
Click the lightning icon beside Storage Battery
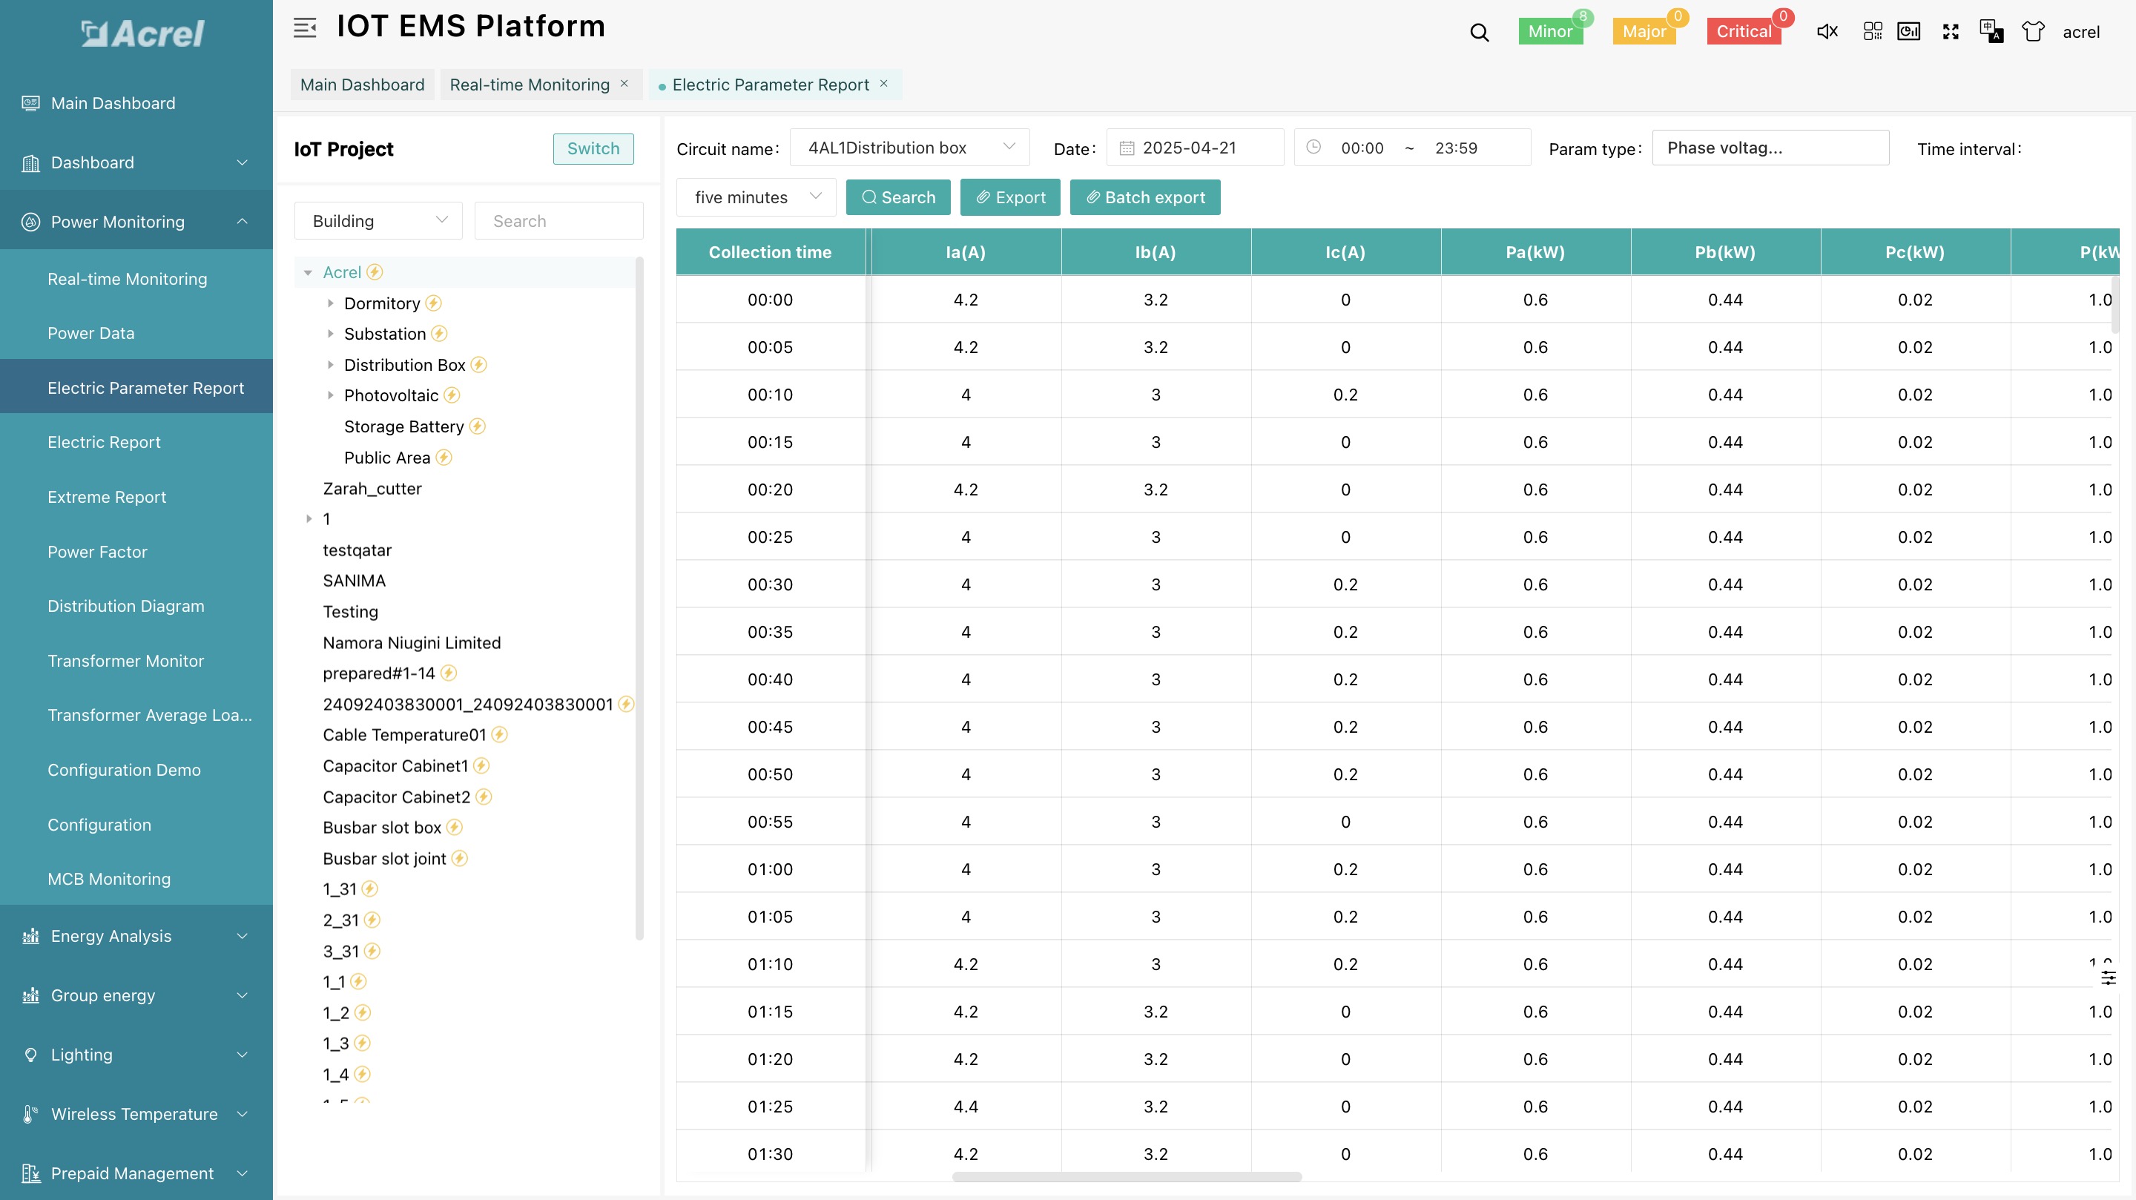(x=478, y=426)
